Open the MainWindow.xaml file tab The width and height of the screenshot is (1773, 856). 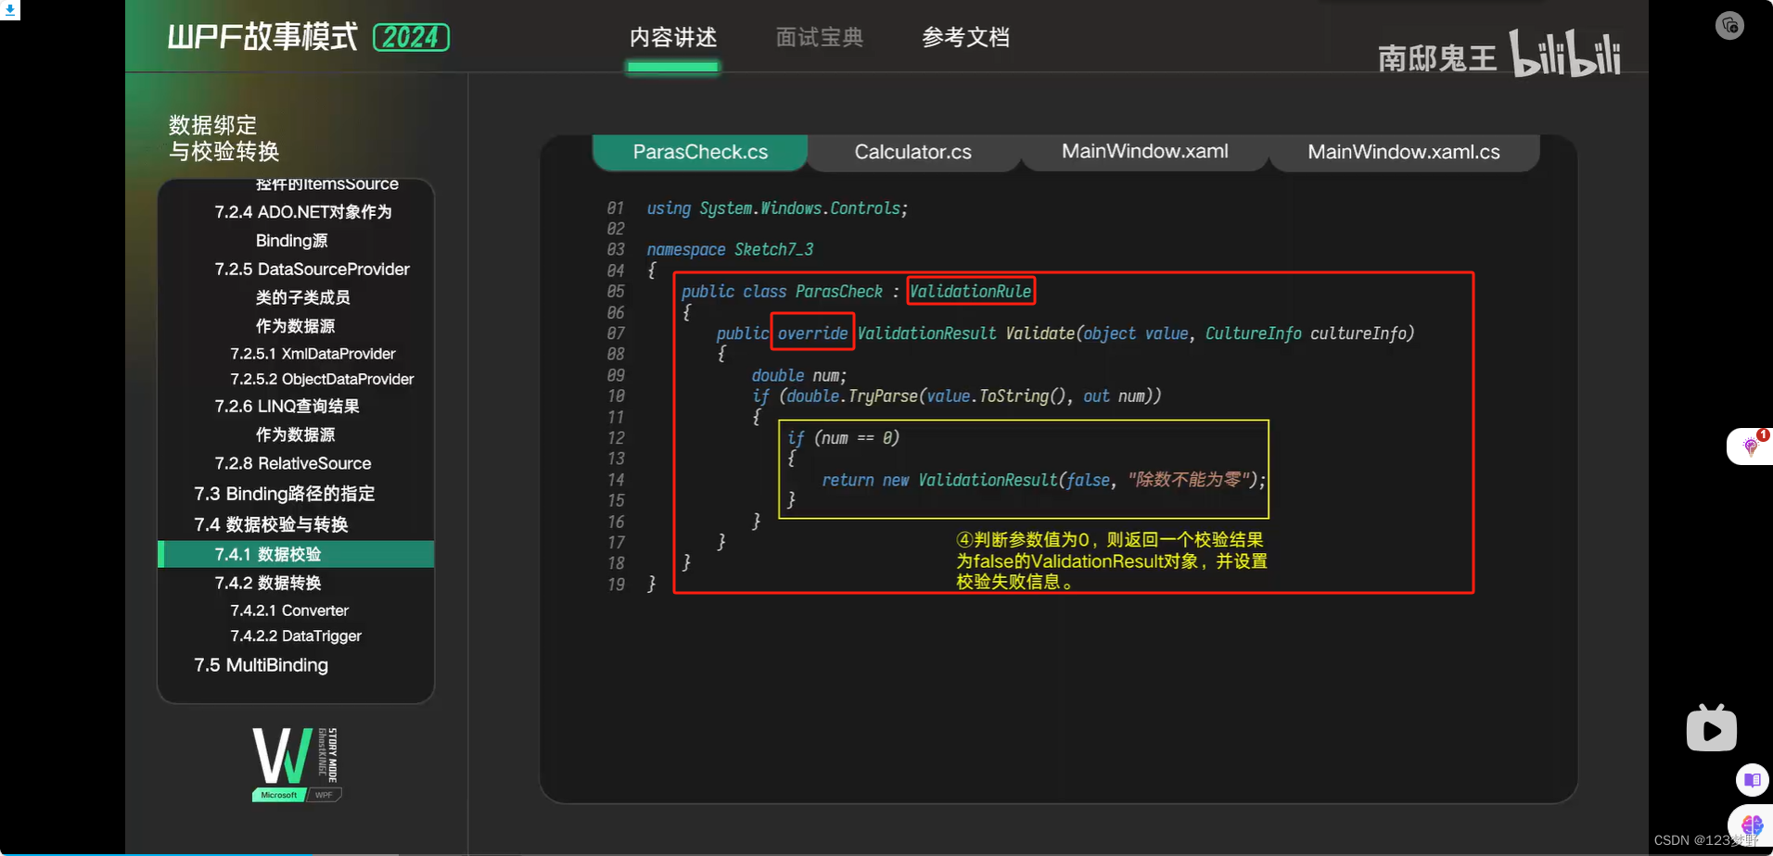1145,151
